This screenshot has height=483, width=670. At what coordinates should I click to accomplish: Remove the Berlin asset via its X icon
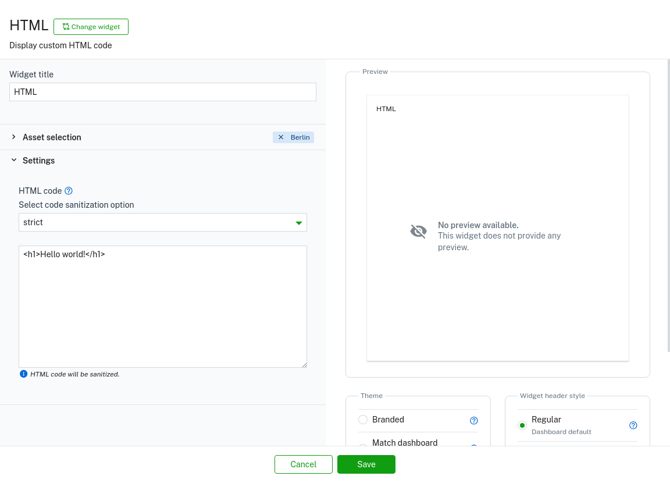pos(281,137)
